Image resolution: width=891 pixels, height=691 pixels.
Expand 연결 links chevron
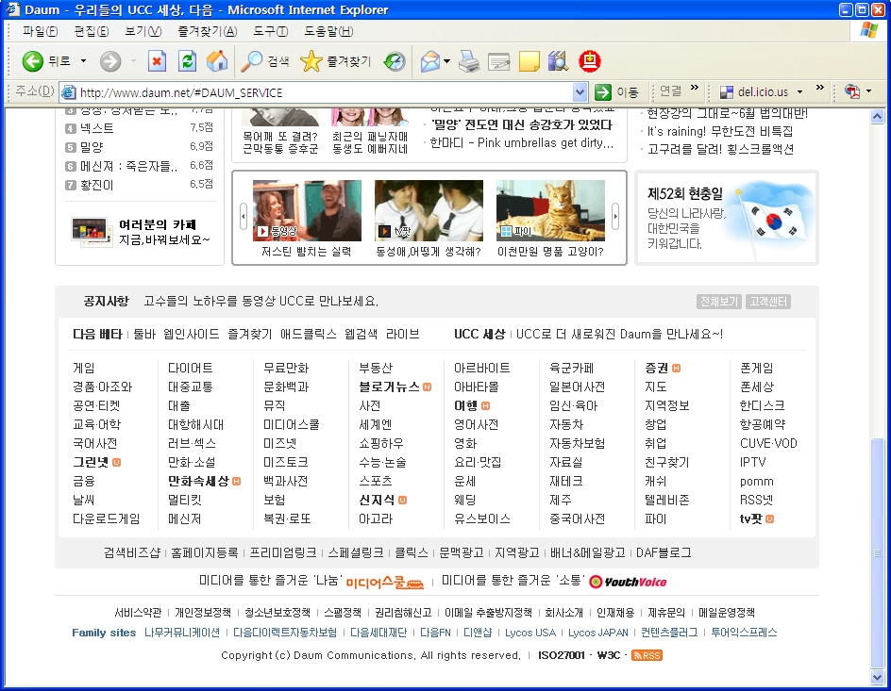pyautogui.click(x=695, y=88)
